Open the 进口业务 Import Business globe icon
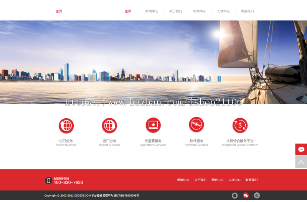The image size is (307, 202). click(x=109, y=126)
